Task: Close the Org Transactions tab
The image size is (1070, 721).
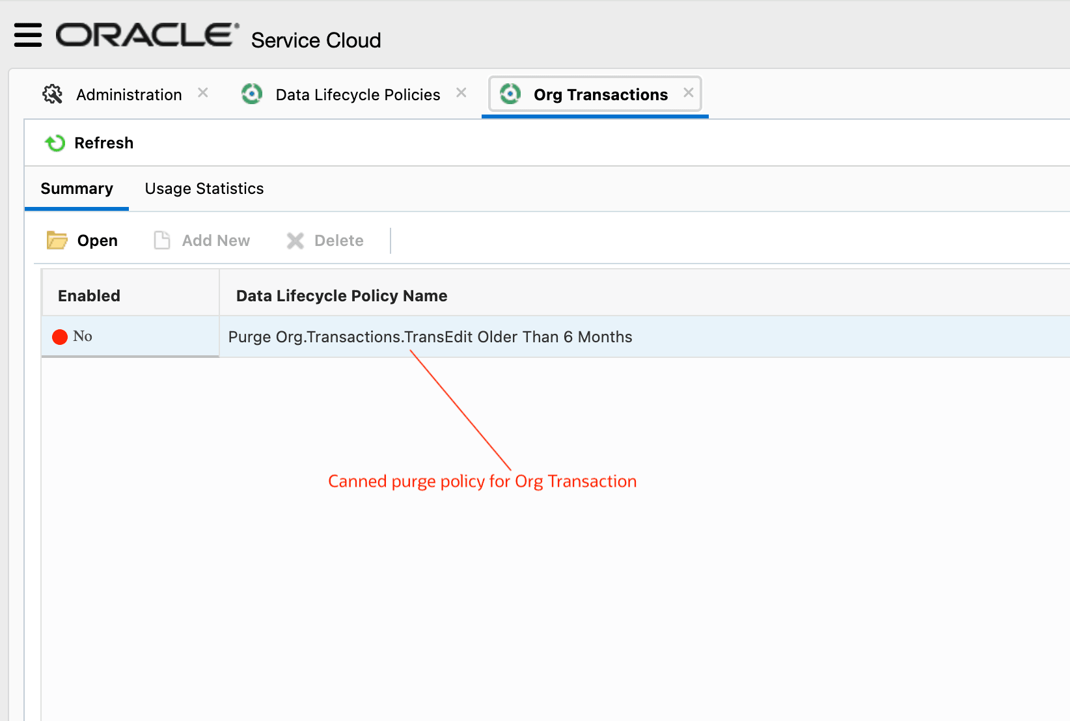Action: (x=689, y=93)
